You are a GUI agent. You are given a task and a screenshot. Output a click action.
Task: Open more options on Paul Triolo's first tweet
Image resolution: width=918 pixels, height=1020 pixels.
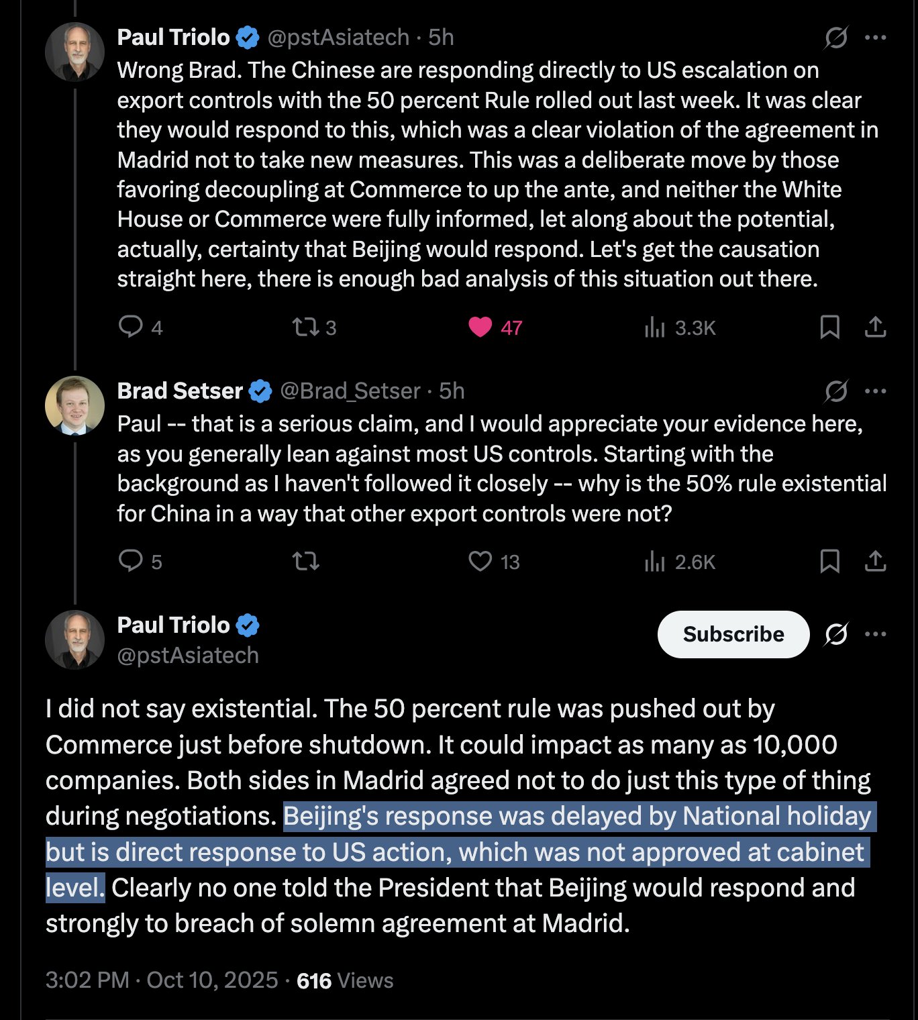point(875,38)
